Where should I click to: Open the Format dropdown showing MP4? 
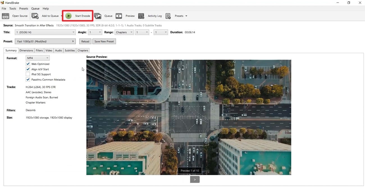[37, 58]
